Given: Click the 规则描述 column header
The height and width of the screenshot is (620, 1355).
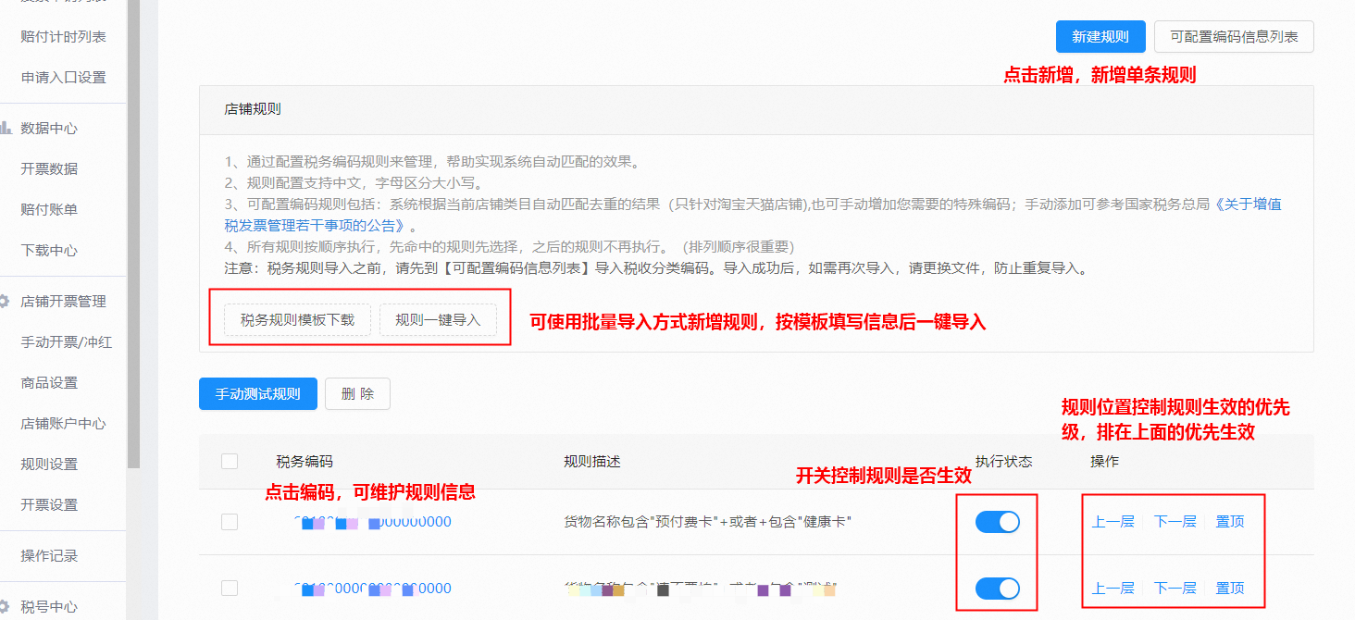Looking at the screenshot, I should (592, 461).
